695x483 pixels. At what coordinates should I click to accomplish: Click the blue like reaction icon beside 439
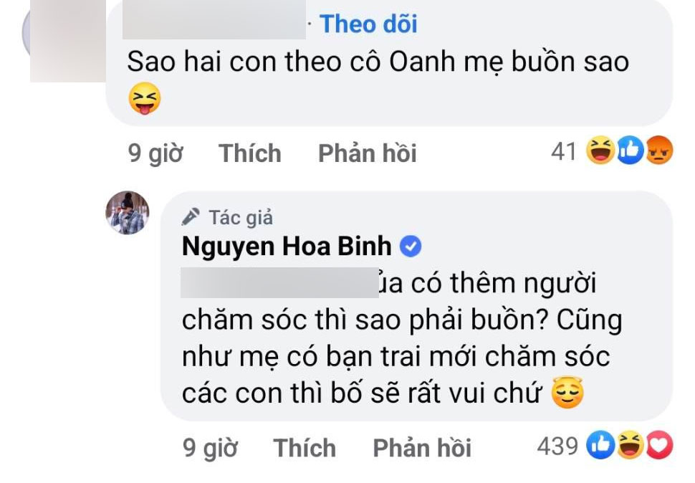click(599, 447)
